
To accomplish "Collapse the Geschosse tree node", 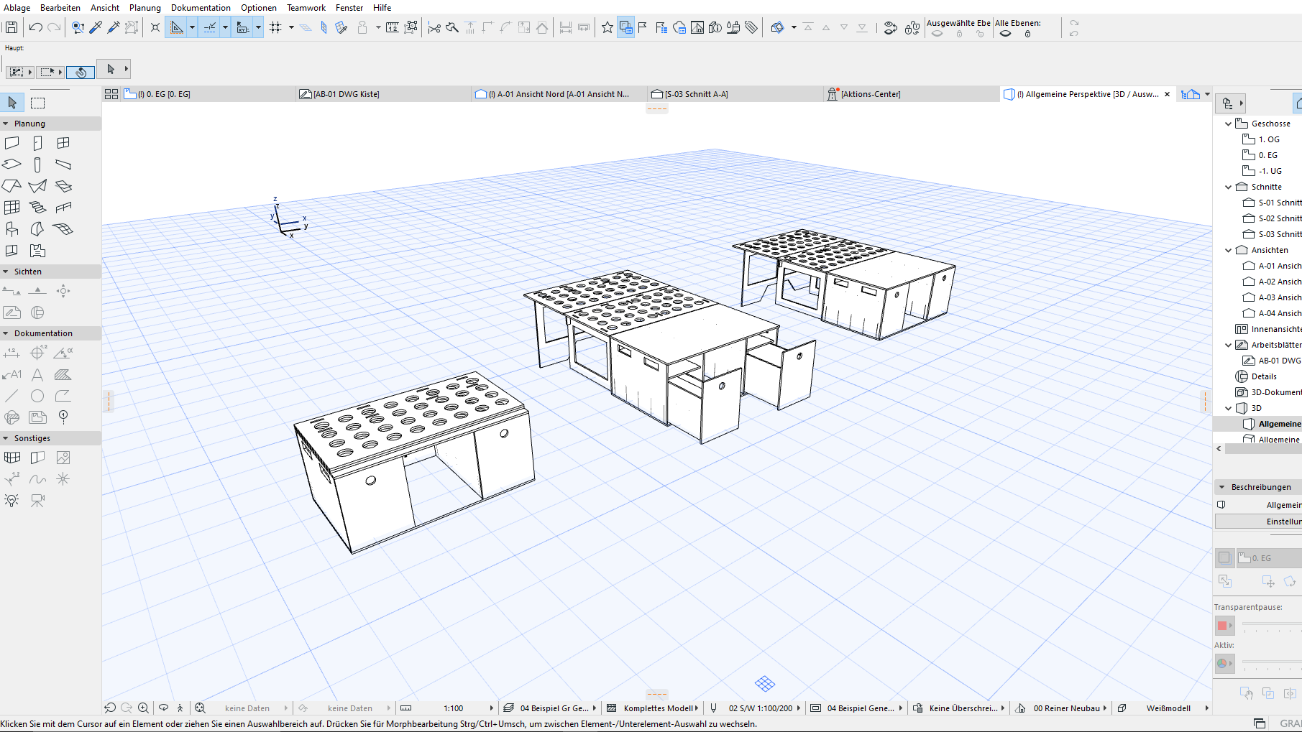I will point(1228,124).
